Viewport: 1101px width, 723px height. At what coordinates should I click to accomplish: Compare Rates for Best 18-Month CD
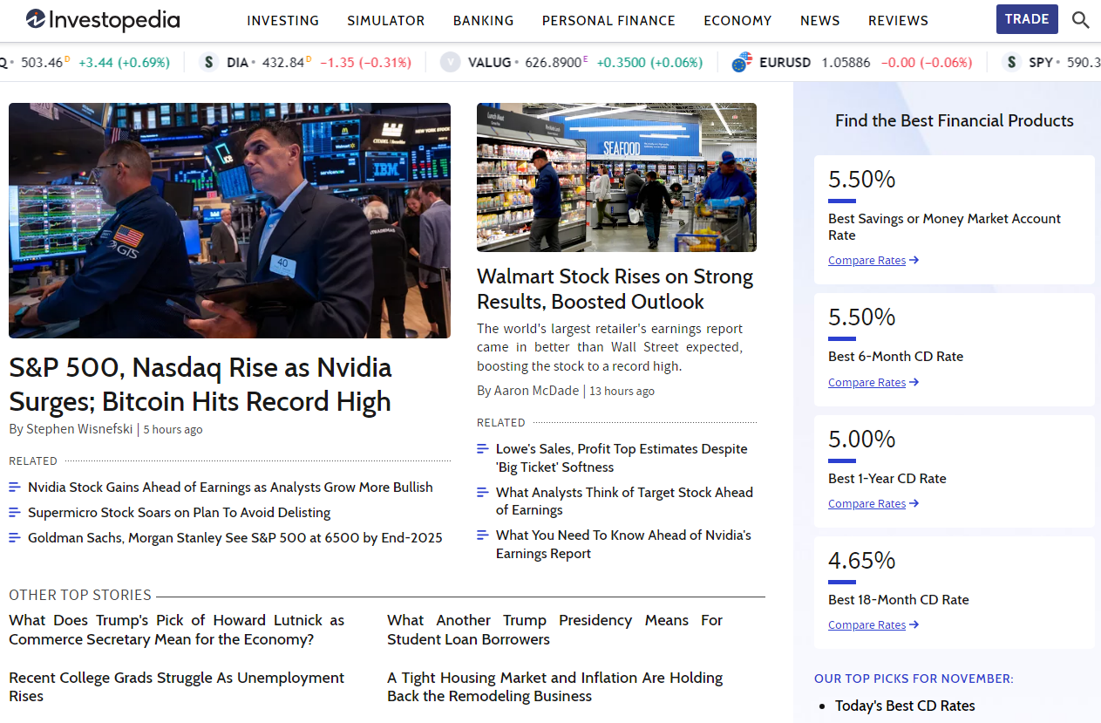867,624
